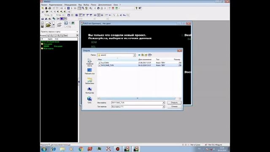Click the blue square icon in navigation toolbar
This screenshot has height=152, width=270.
click(x=68, y=8)
